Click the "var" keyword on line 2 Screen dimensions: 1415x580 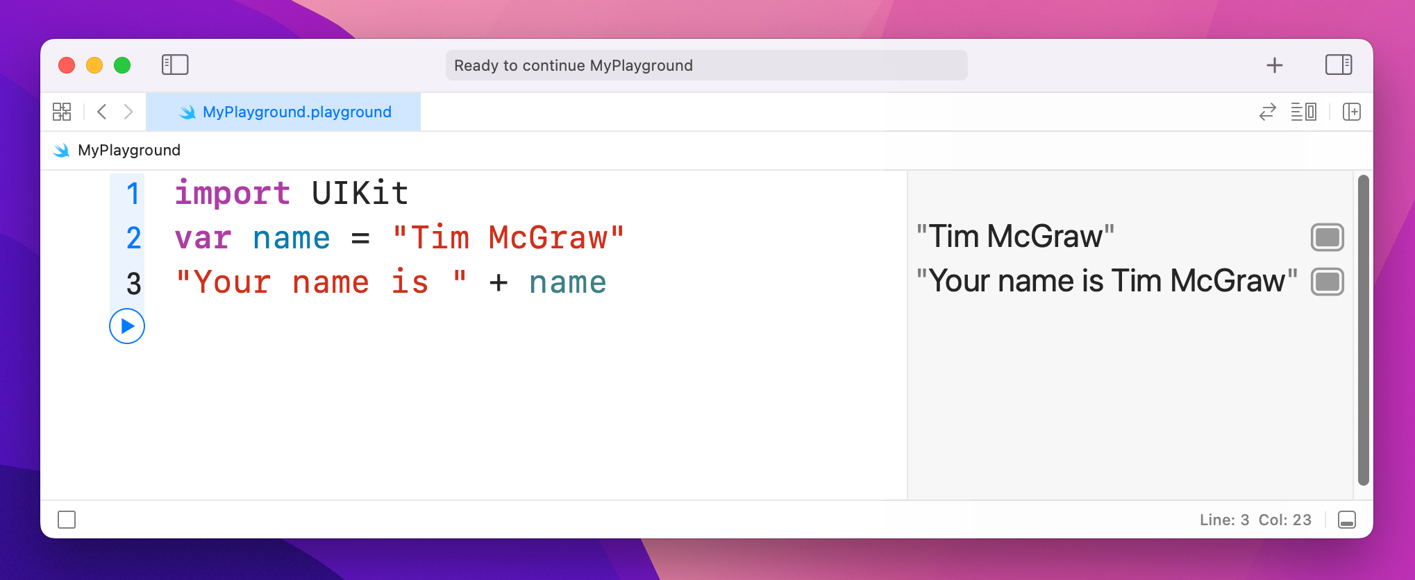point(203,239)
